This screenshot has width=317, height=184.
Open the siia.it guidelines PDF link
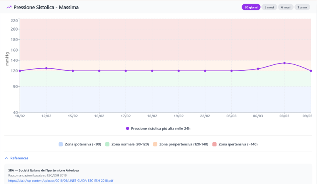coord(61,180)
